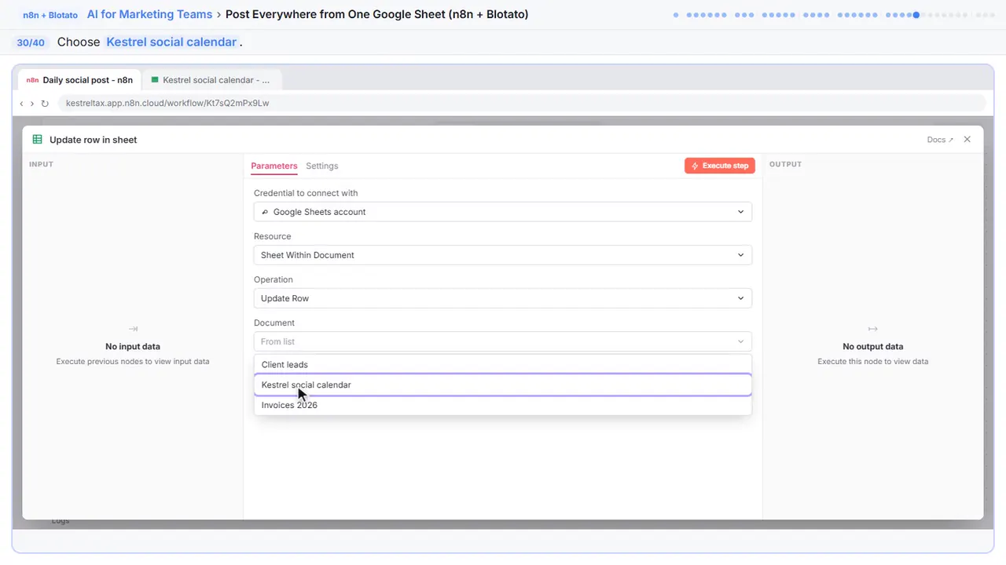Click the n8n + Blotato badge
Screen dimensions: 1006x565
pos(50,15)
